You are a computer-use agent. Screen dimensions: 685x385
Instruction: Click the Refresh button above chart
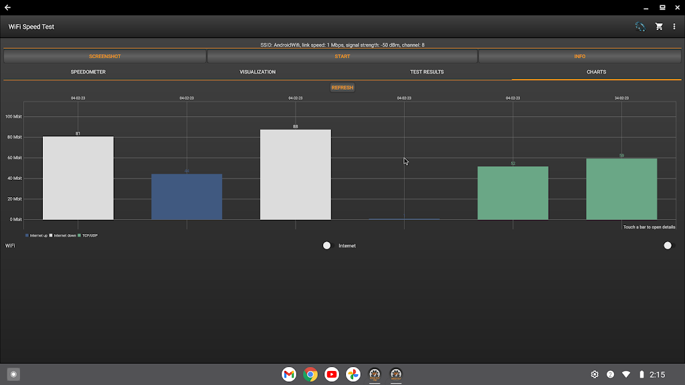click(342, 88)
